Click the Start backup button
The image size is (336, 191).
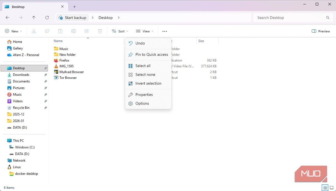click(x=72, y=18)
